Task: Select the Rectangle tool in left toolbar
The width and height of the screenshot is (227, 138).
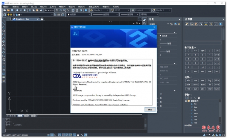Action: tap(4, 34)
